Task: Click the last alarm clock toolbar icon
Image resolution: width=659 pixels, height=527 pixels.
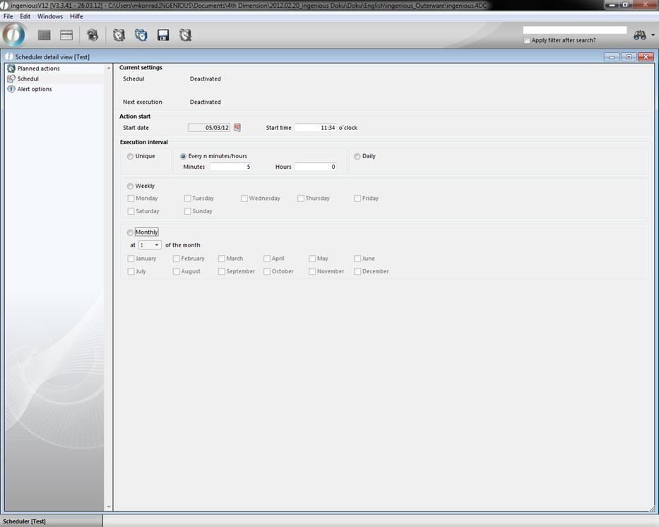Action: 185,35
